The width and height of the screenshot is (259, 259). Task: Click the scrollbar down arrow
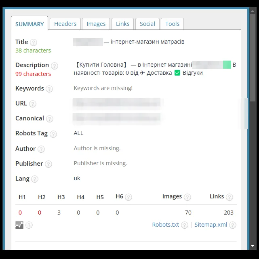pyautogui.click(x=253, y=246)
